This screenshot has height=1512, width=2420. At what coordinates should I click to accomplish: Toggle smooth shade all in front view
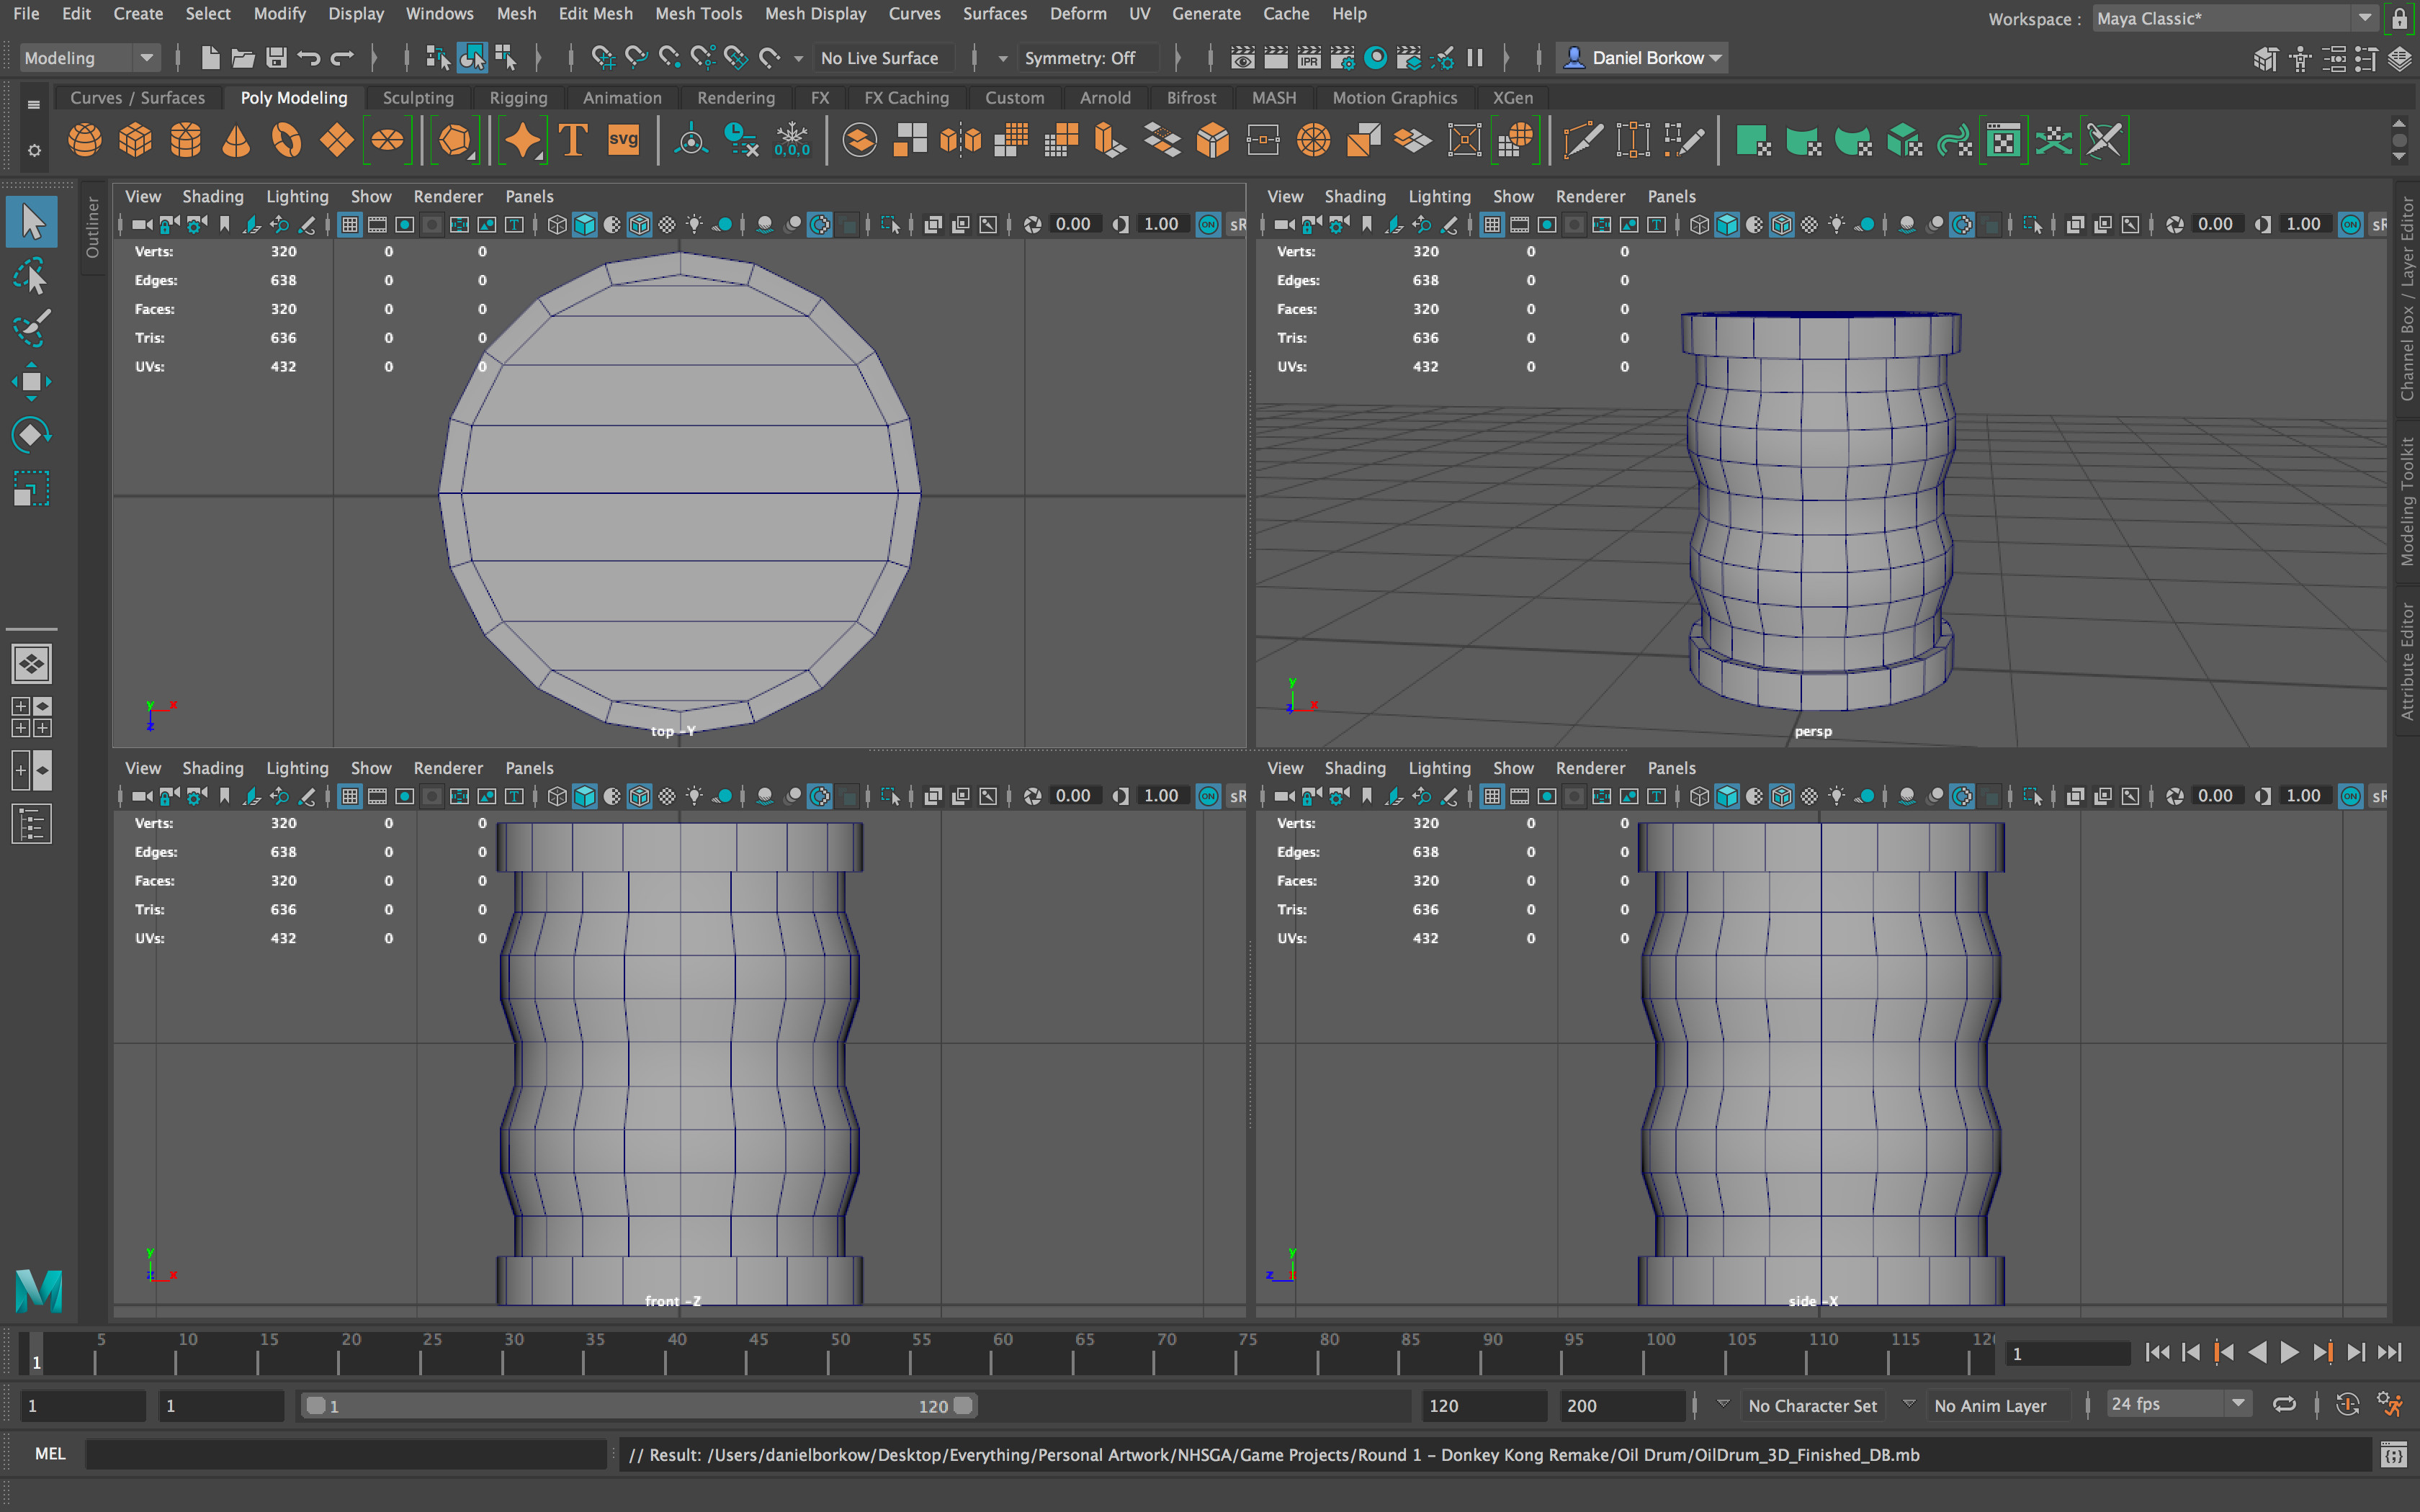585,796
